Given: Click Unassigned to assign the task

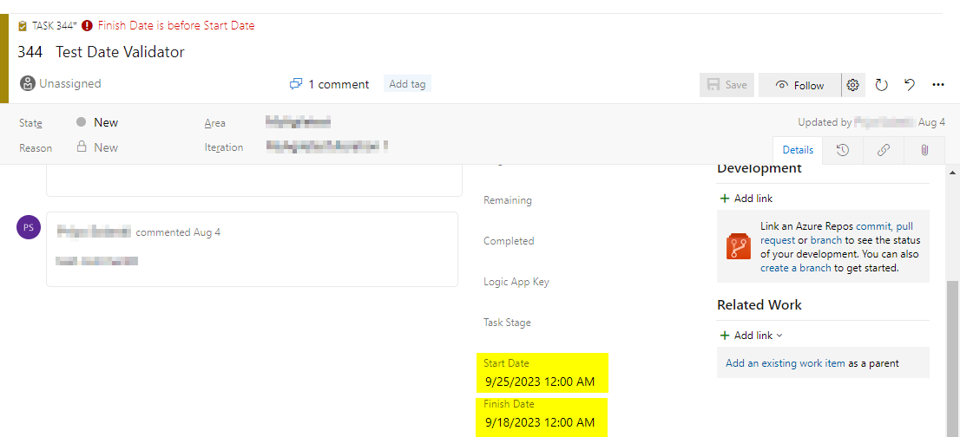Looking at the screenshot, I should 69,84.
